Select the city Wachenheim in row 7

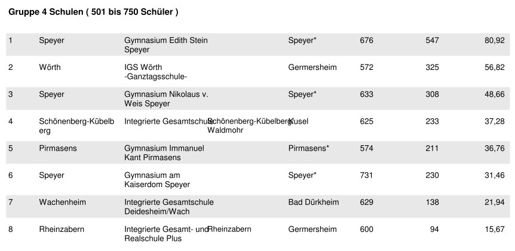(62, 202)
